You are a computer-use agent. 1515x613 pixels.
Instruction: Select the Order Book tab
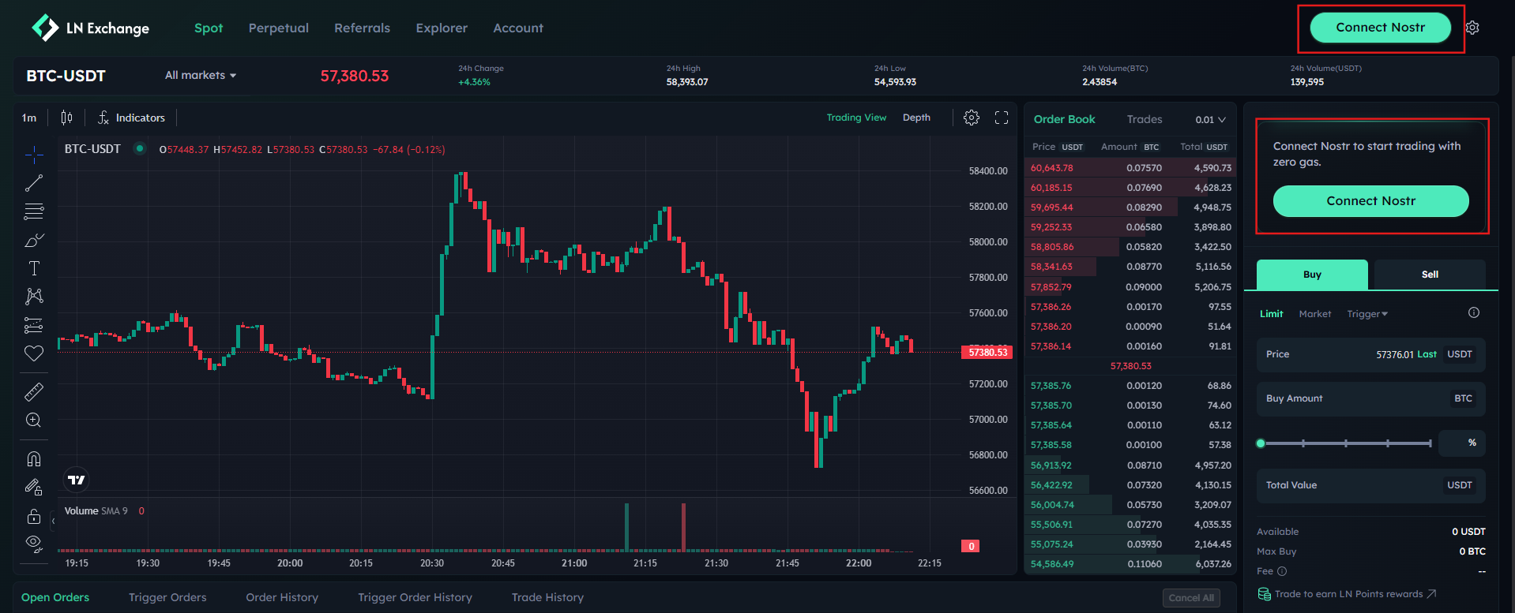point(1065,119)
